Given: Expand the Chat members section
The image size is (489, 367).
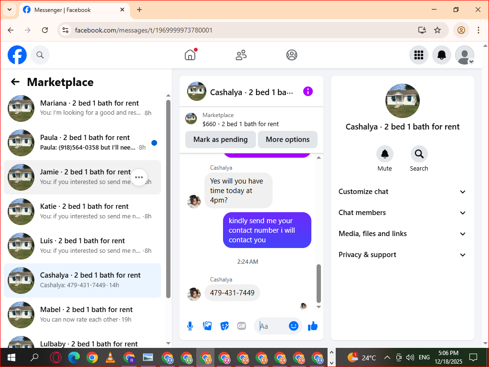Looking at the screenshot, I should (402, 213).
